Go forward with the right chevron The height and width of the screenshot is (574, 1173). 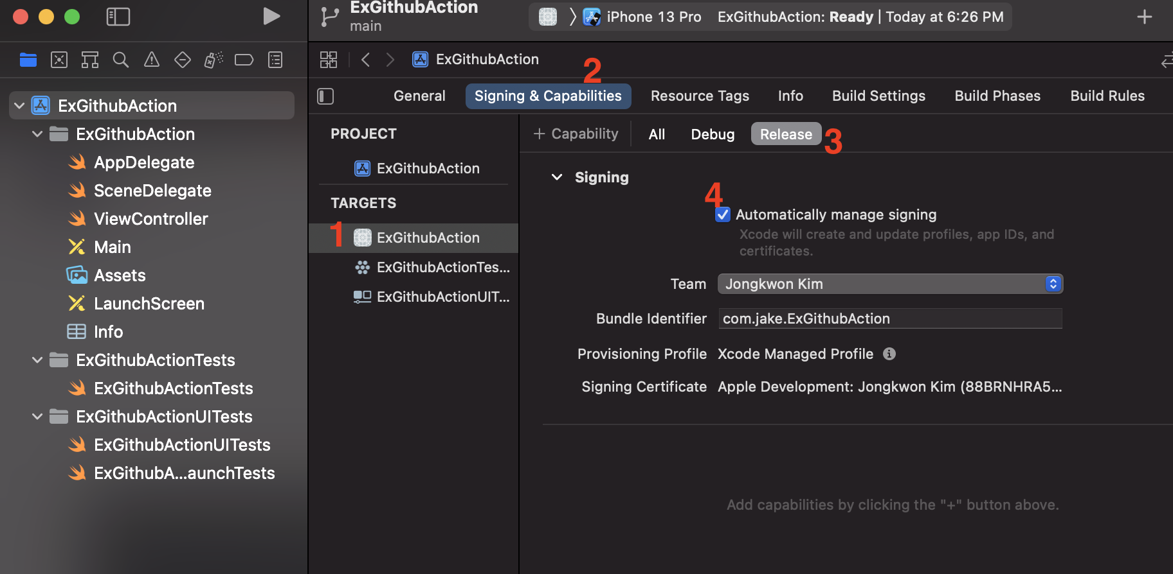390,60
